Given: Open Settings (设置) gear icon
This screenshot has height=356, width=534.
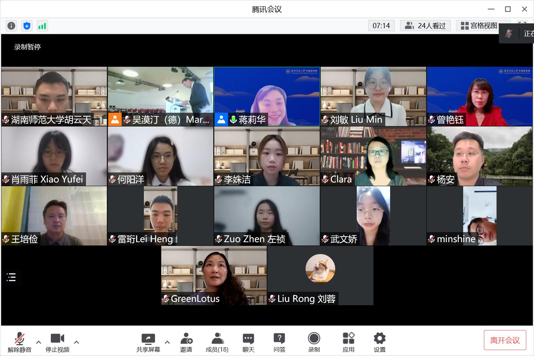Looking at the screenshot, I should pos(379,342).
